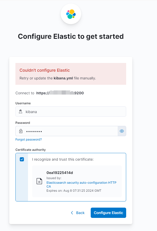This screenshot has height=231, width=157.
Task: Click the left chevron beside Back
Action: tap(72, 213)
